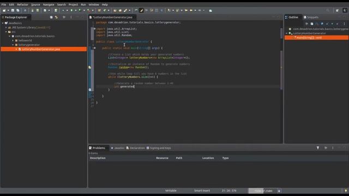Toggle the breadcrumb icon left of Mark Occurrences
349x196 pixels.
[x=136, y=10]
